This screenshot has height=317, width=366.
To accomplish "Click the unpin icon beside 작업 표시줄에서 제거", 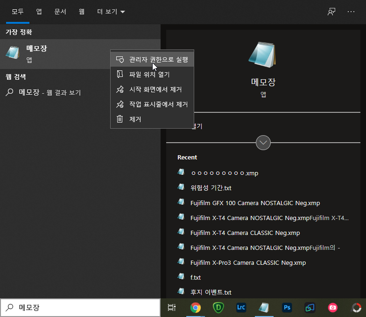I will tap(120, 104).
